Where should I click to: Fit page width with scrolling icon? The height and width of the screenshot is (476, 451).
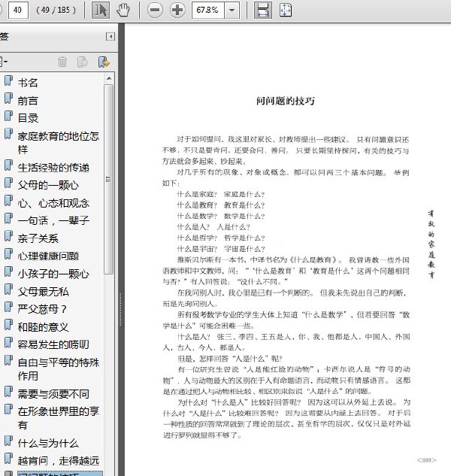pyautogui.click(x=262, y=10)
